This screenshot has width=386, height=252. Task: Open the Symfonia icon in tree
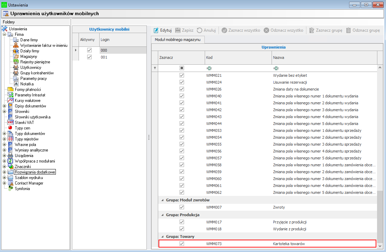10,189
